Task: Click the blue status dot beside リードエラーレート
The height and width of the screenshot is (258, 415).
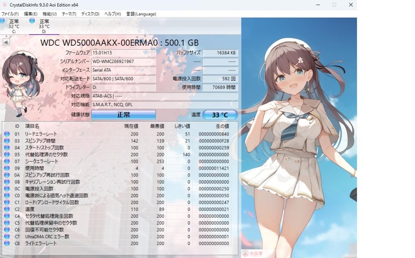Action: (5, 134)
